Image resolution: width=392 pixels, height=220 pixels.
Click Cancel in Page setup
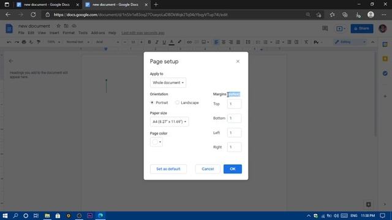208,169
